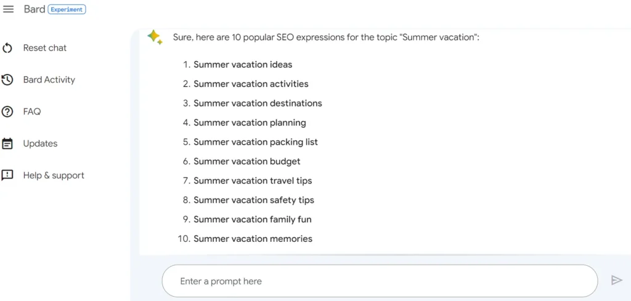
Task: Click the Bard sparkle response icon
Action: pos(155,37)
